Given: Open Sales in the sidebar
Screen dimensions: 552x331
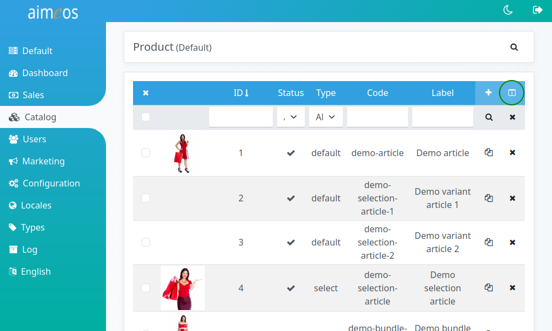Looking at the screenshot, I should (26, 95).
